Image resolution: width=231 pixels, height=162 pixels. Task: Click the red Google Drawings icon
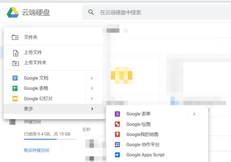[x=117, y=124]
